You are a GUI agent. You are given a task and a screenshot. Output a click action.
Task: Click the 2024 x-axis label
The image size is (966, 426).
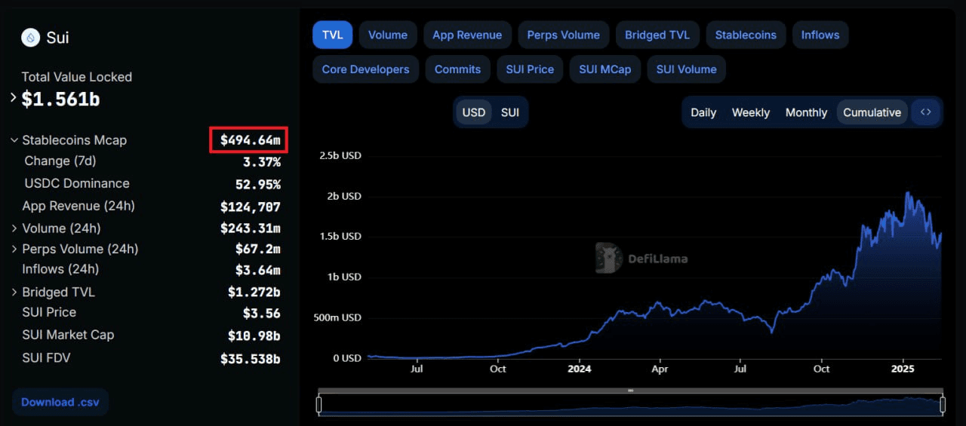[x=579, y=369]
